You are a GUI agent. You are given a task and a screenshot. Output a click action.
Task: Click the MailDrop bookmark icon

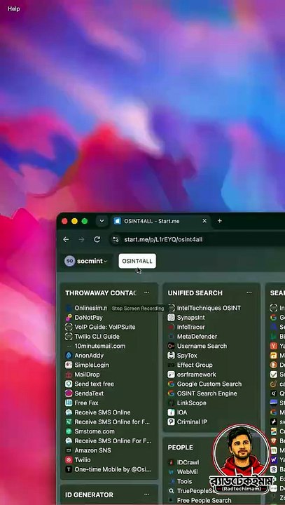click(x=69, y=375)
